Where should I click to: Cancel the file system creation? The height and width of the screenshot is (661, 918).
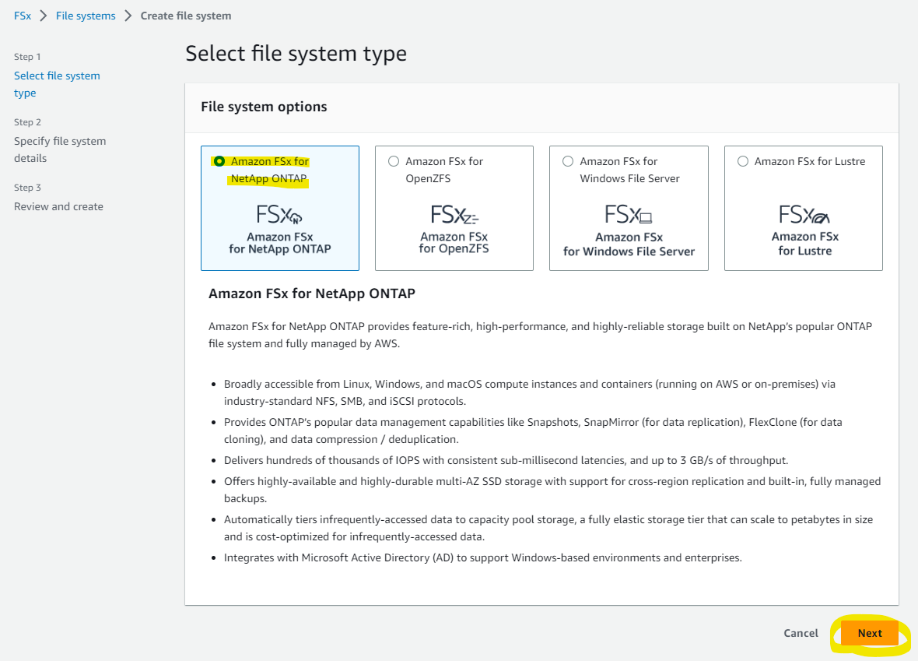tap(801, 633)
